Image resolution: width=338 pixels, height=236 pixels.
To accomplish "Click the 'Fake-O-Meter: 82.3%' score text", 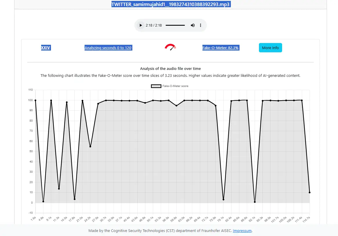I will point(220,48).
